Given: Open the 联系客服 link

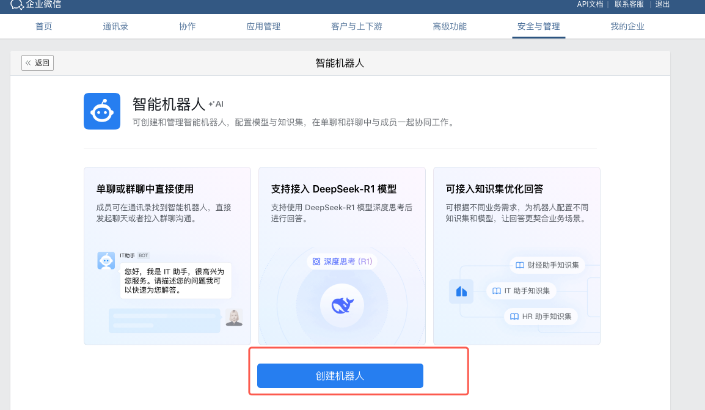Looking at the screenshot, I should (x=629, y=4).
